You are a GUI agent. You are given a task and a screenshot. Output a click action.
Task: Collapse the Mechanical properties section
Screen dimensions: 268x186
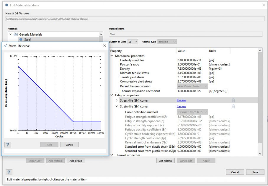pyautogui.click(x=112, y=56)
